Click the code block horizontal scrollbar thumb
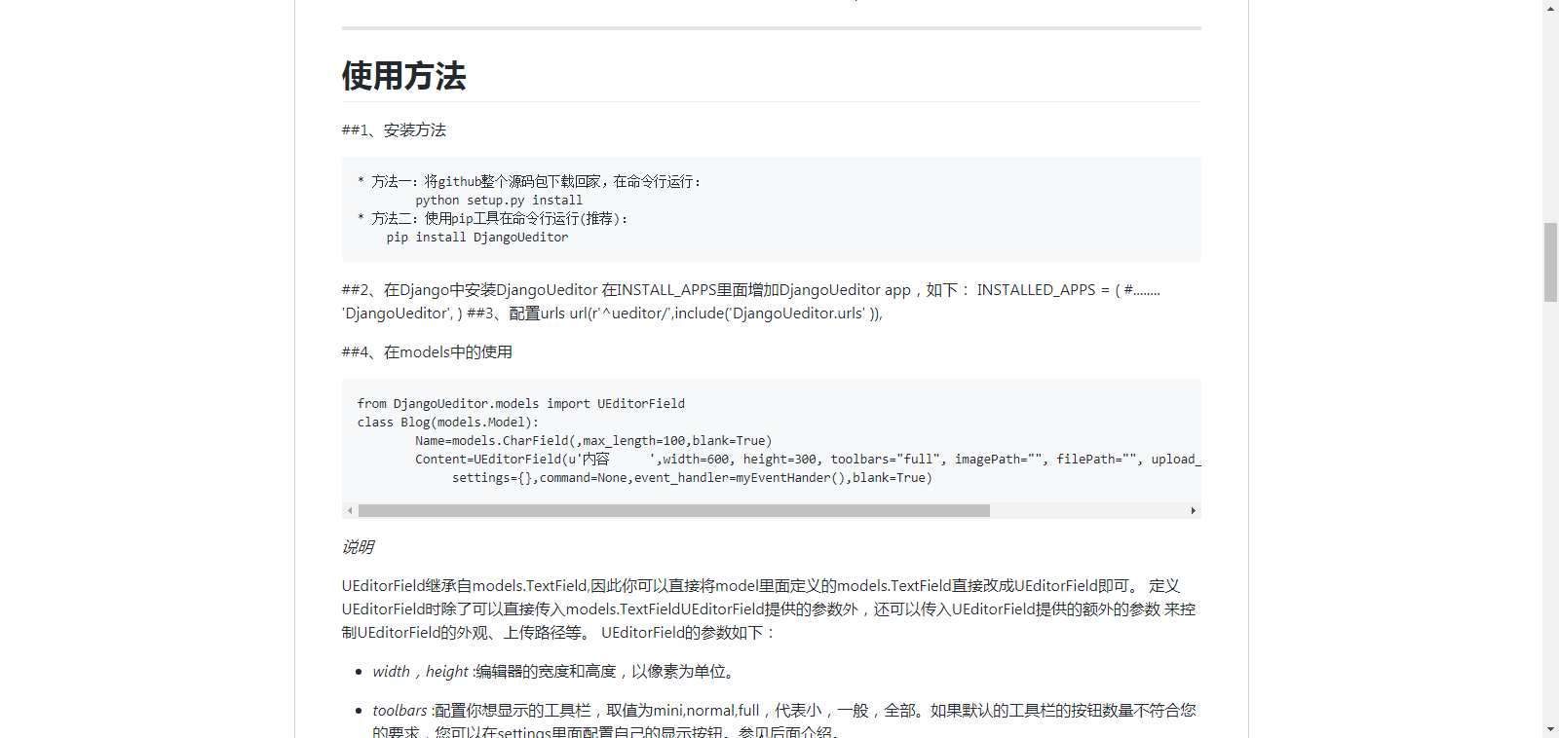The width and height of the screenshot is (1559, 738). (674, 510)
